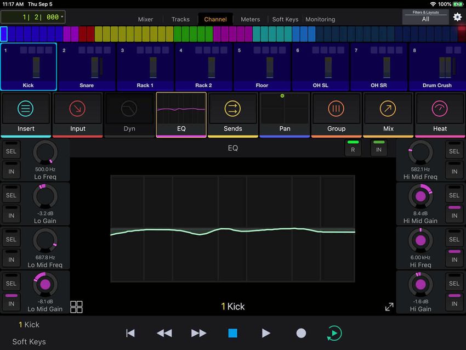This screenshot has height=350, width=466.
Task: Open the Filters & Layouts selector
Action: [425, 16]
